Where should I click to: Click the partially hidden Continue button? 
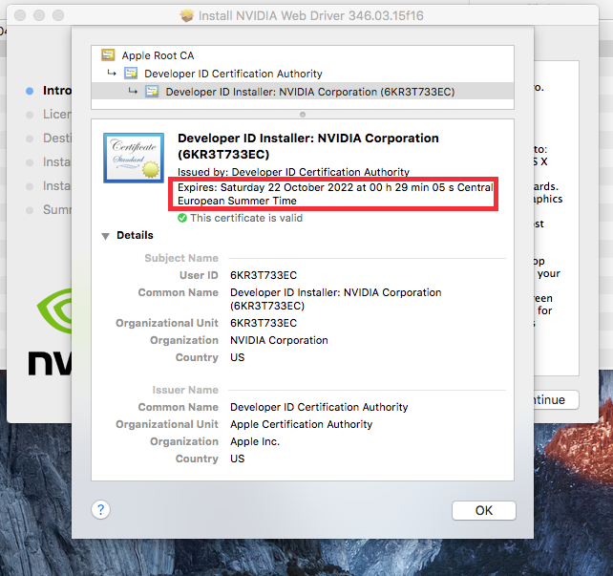pos(557,399)
